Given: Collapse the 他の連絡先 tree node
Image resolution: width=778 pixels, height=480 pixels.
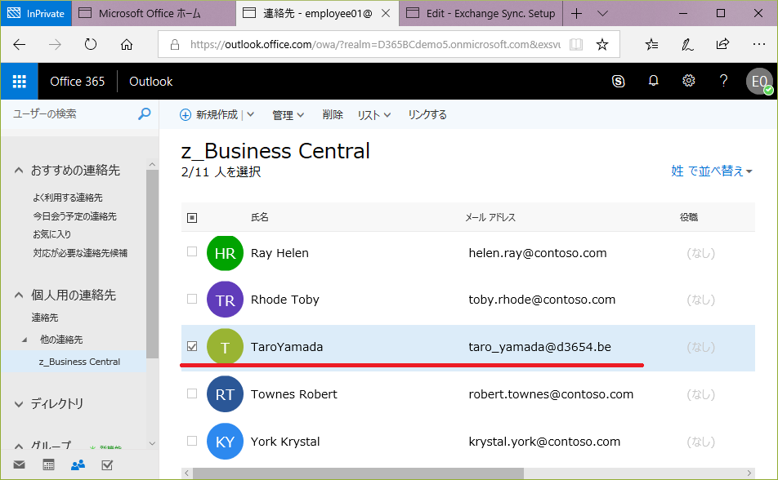Looking at the screenshot, I should [25, 340].
